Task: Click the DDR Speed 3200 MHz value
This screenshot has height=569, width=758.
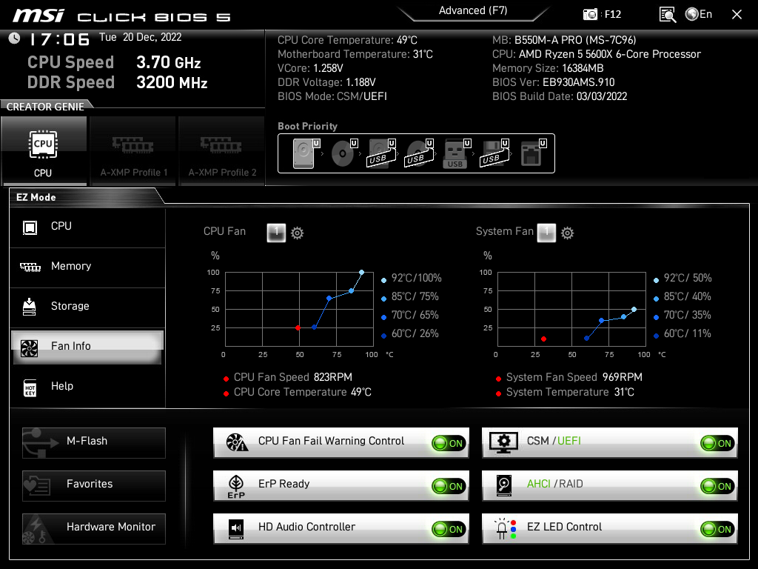Action: pos(172,82)
